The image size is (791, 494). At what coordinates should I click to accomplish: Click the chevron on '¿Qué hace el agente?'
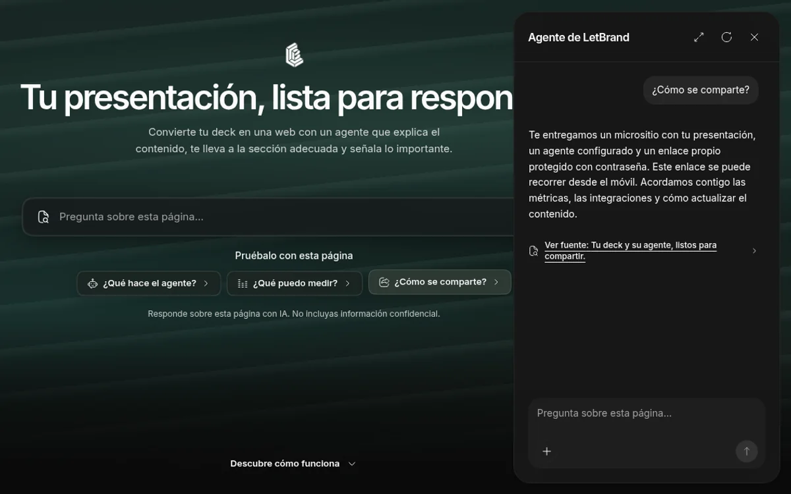coord(206,283)
